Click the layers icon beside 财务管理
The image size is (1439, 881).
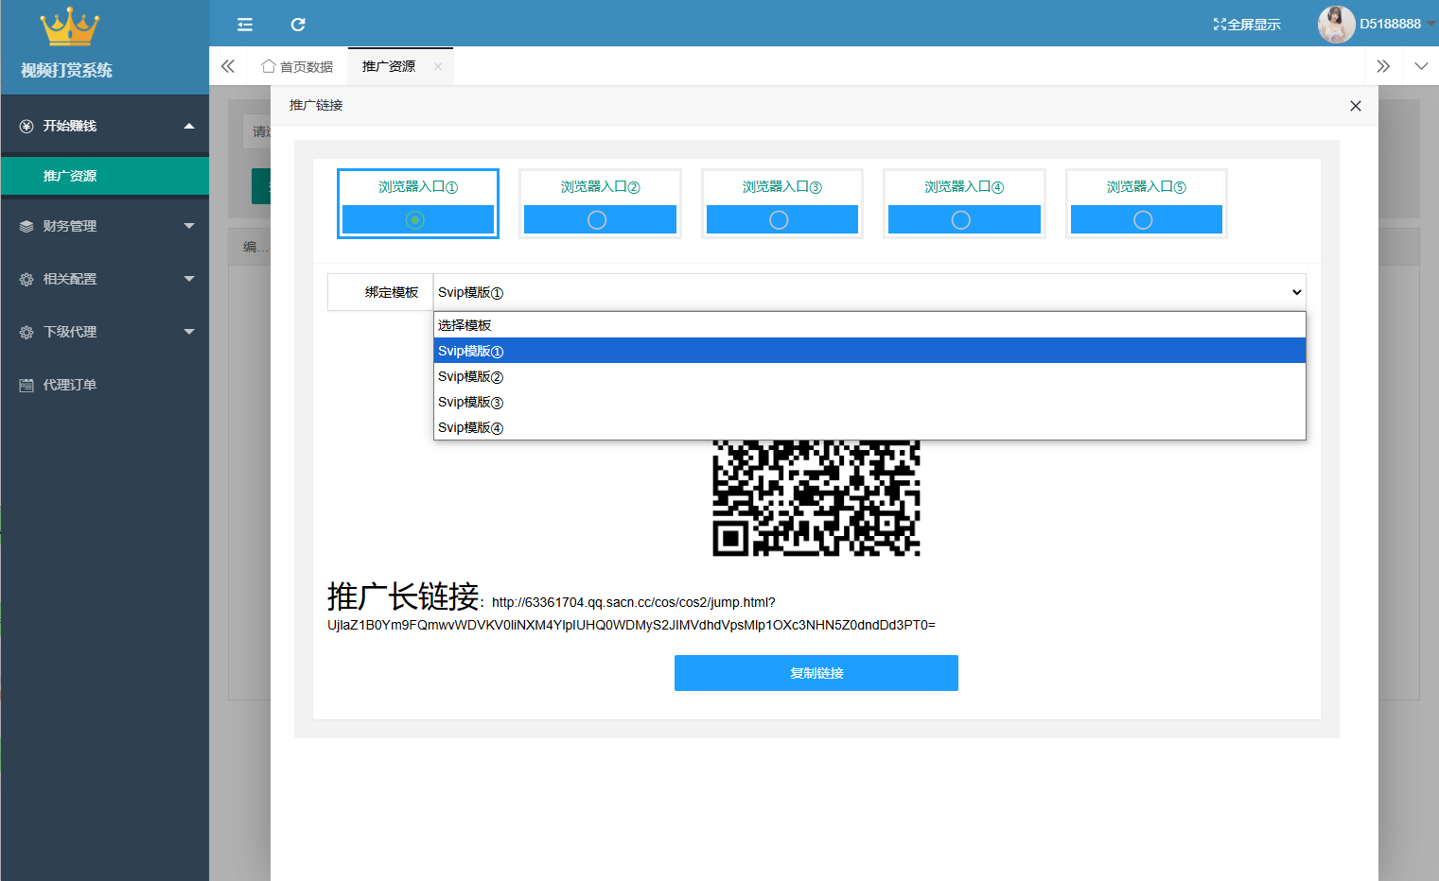[x=26, y=226]
